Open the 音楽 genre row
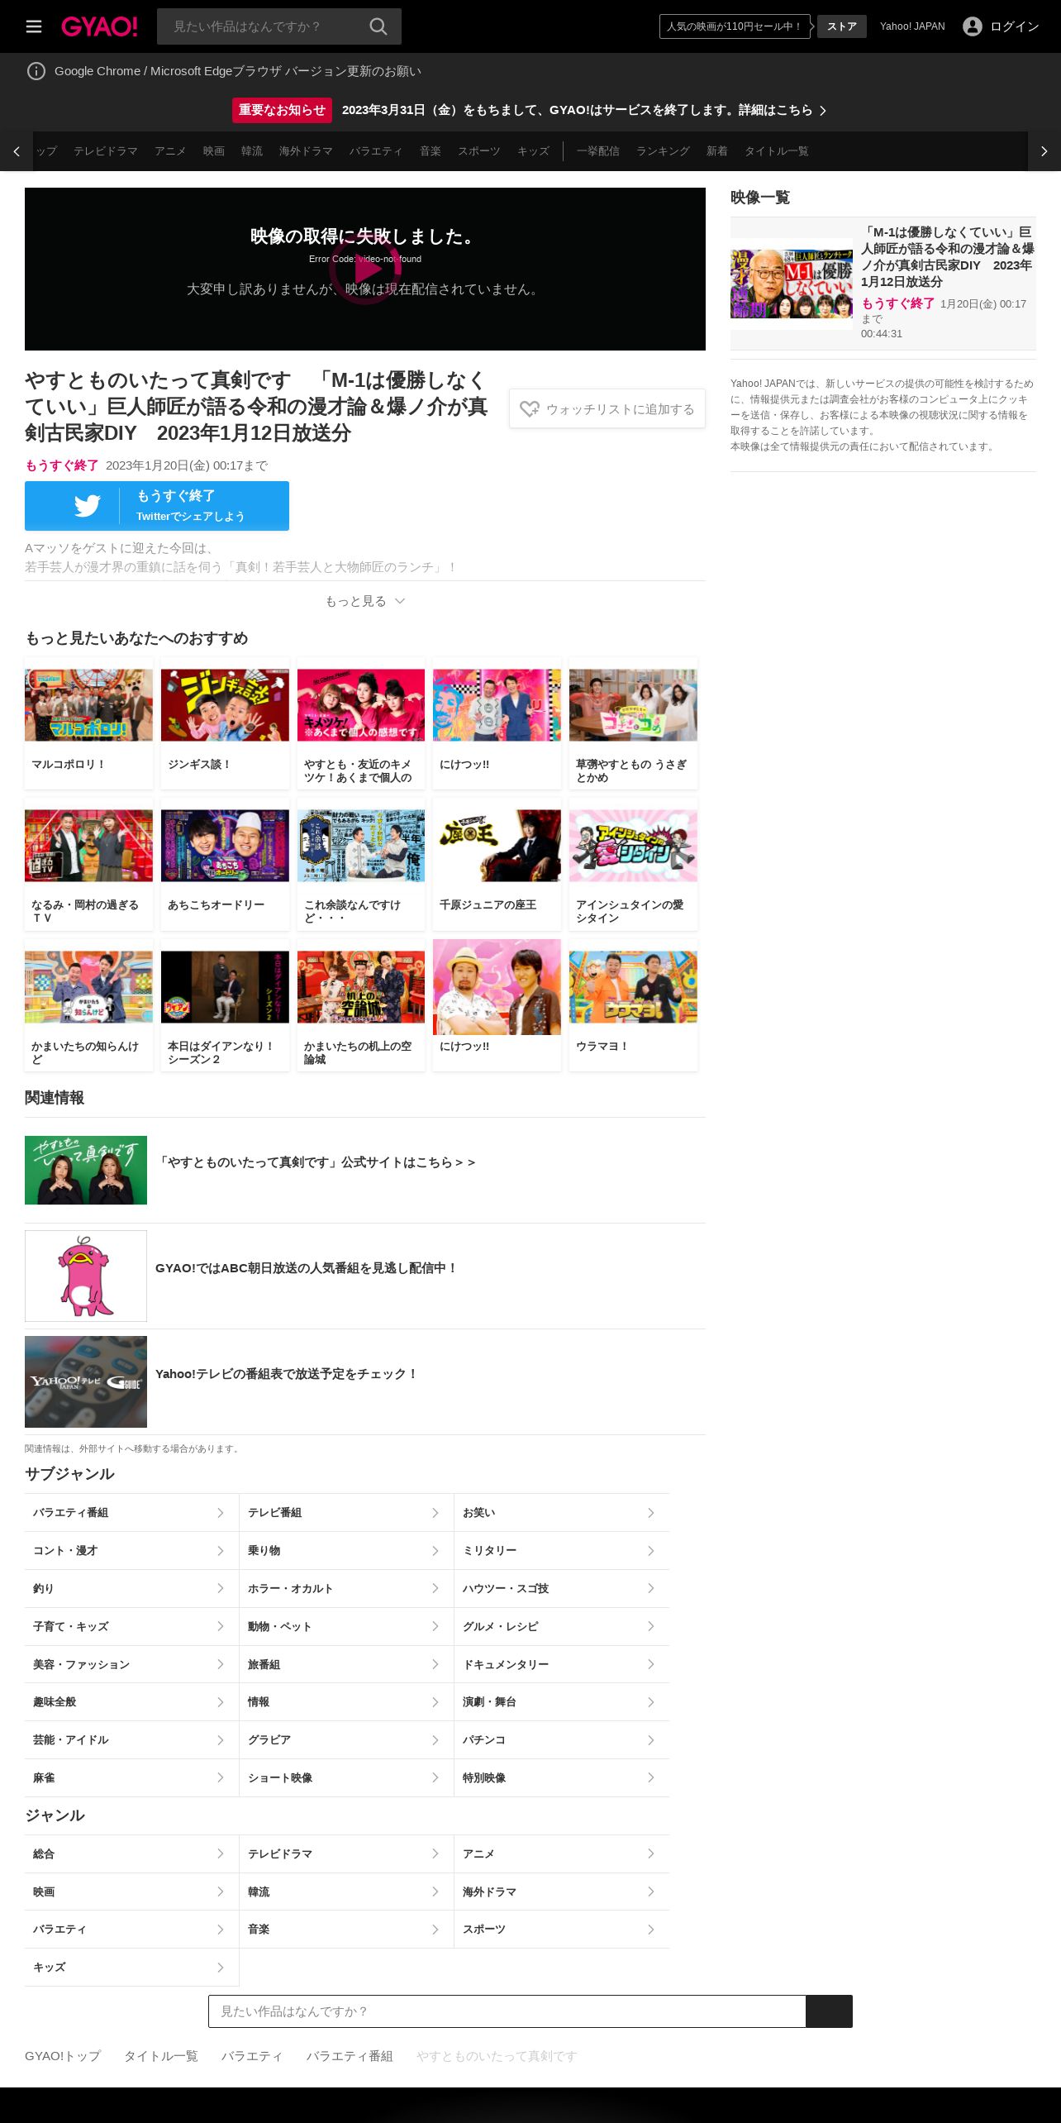The image size is (1061, 2123). 346,1930
